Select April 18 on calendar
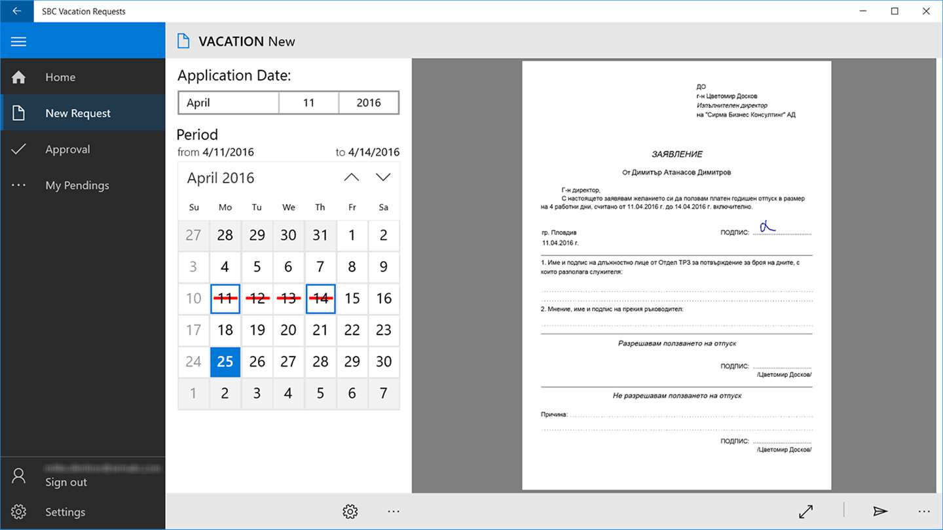Screen dimensions: 943x530 [225, 330]
